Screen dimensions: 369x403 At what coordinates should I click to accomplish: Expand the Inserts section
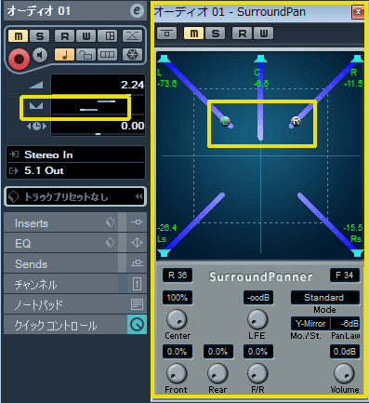[60, 222]
